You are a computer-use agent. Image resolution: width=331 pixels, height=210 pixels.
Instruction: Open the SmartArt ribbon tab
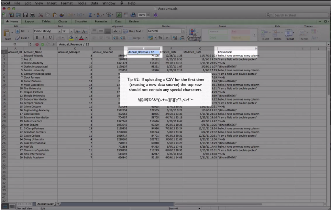[x=81, y=21]
